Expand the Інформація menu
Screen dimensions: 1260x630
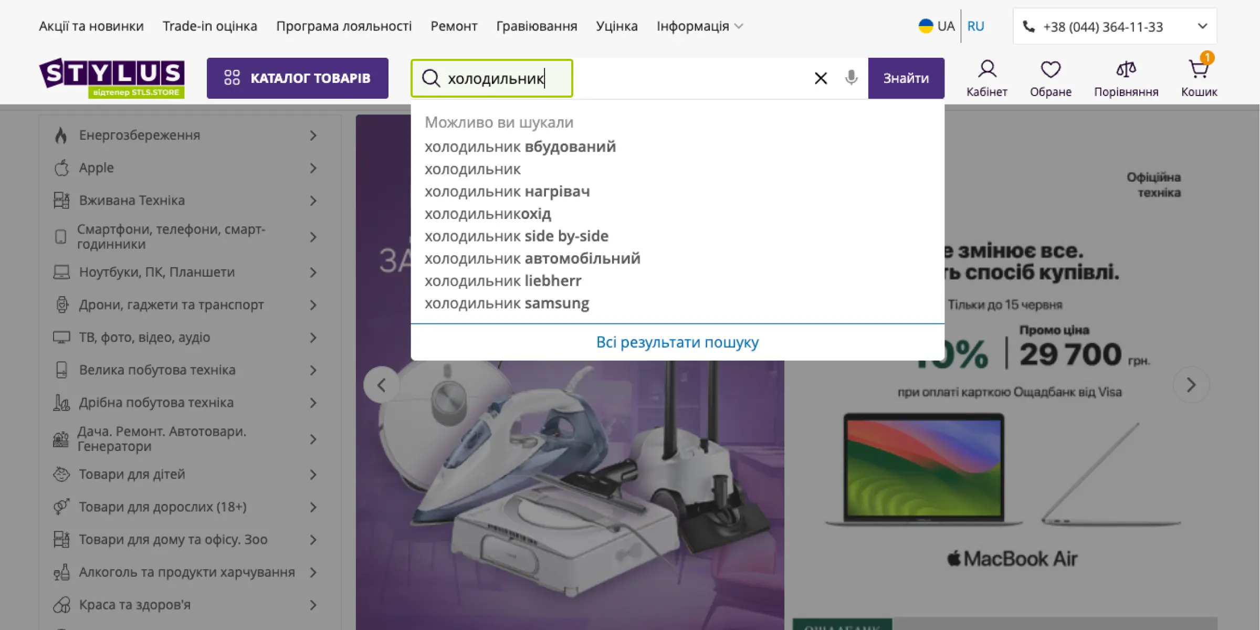(699, 26)
